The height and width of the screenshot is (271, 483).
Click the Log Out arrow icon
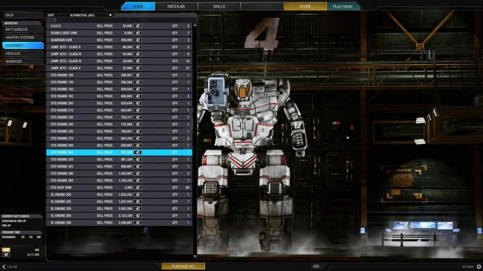click(x=4, y=267)
